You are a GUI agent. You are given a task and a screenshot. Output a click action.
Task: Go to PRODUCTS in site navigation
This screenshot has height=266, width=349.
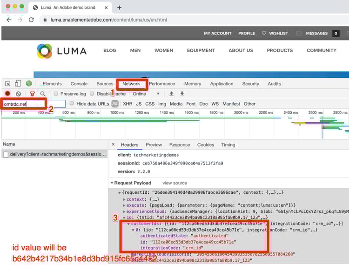coord(280,50)
